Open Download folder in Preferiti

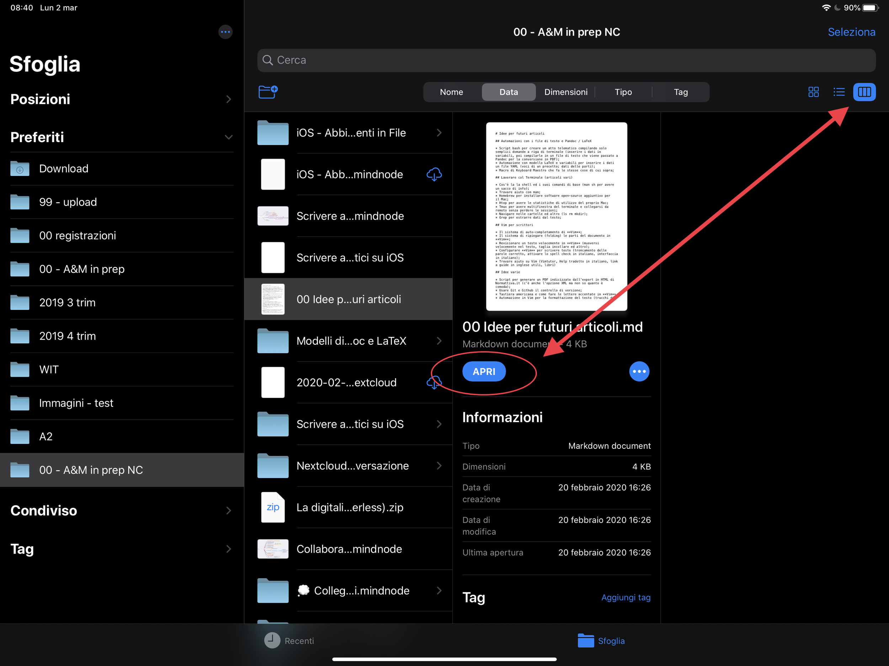64,169
